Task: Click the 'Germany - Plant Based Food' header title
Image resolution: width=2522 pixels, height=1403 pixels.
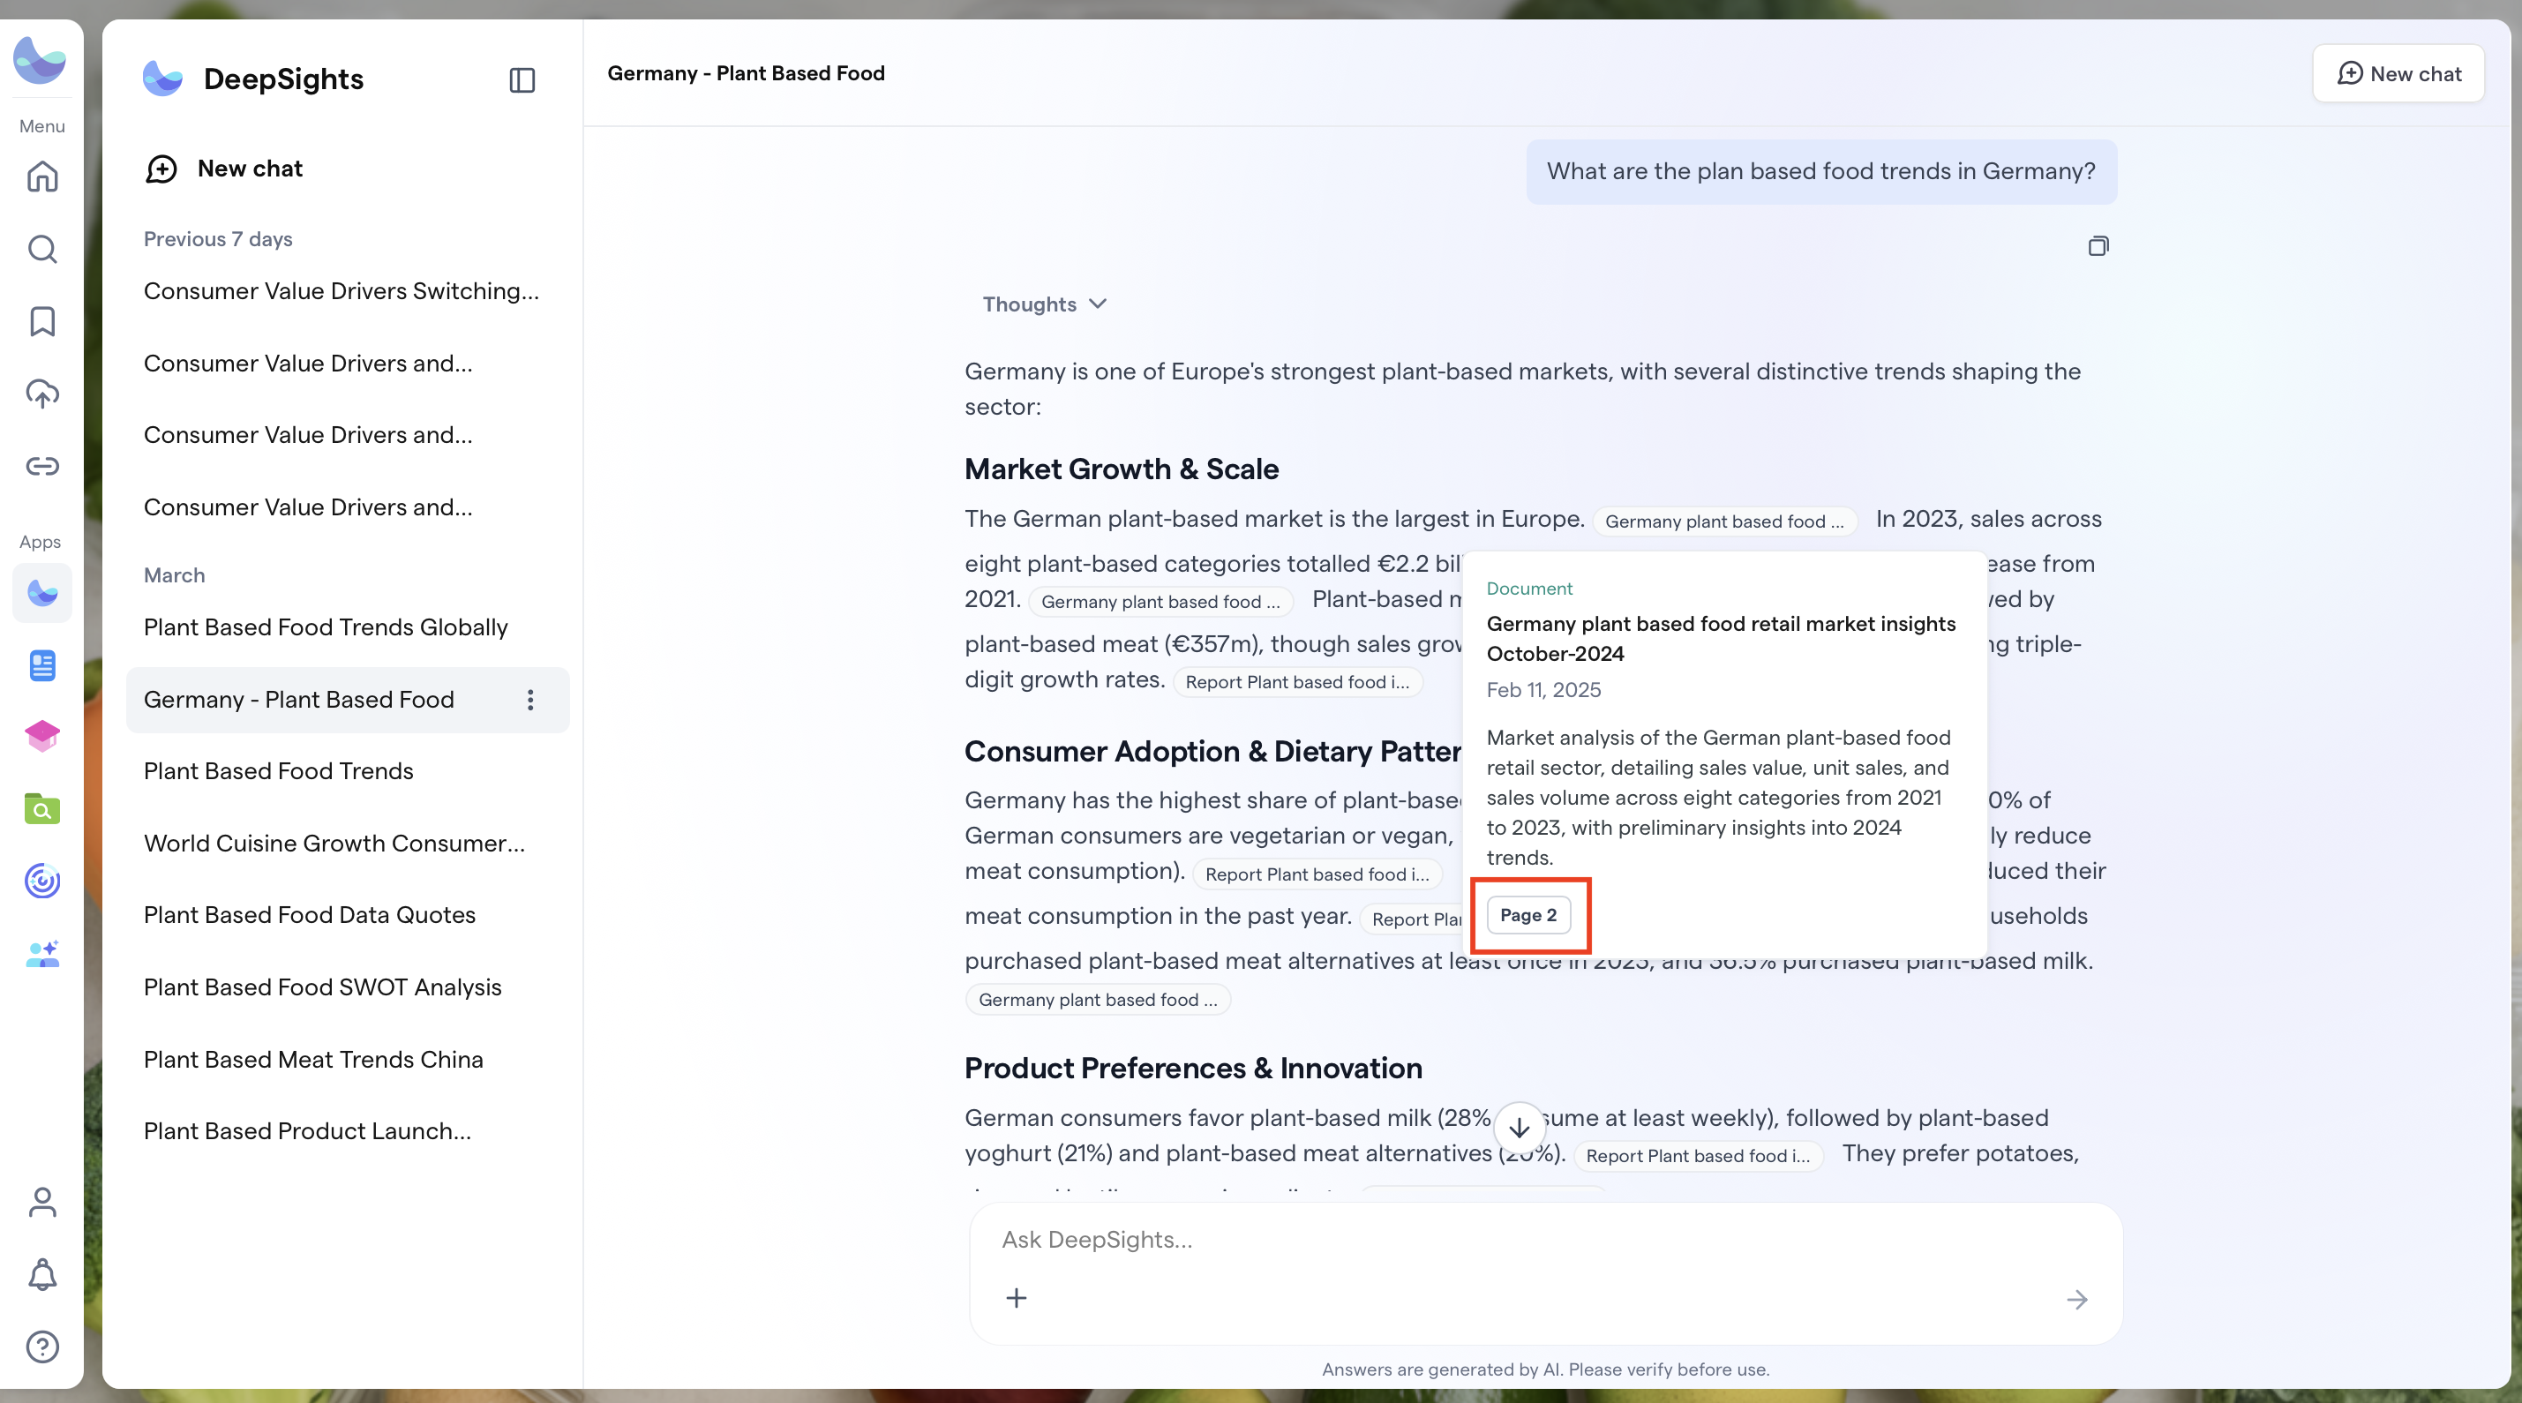Action: [746, 73]
